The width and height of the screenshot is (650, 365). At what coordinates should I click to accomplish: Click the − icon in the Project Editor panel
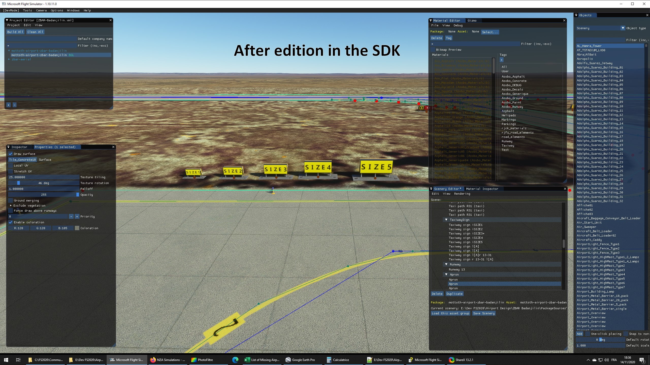tap(14, 105)
